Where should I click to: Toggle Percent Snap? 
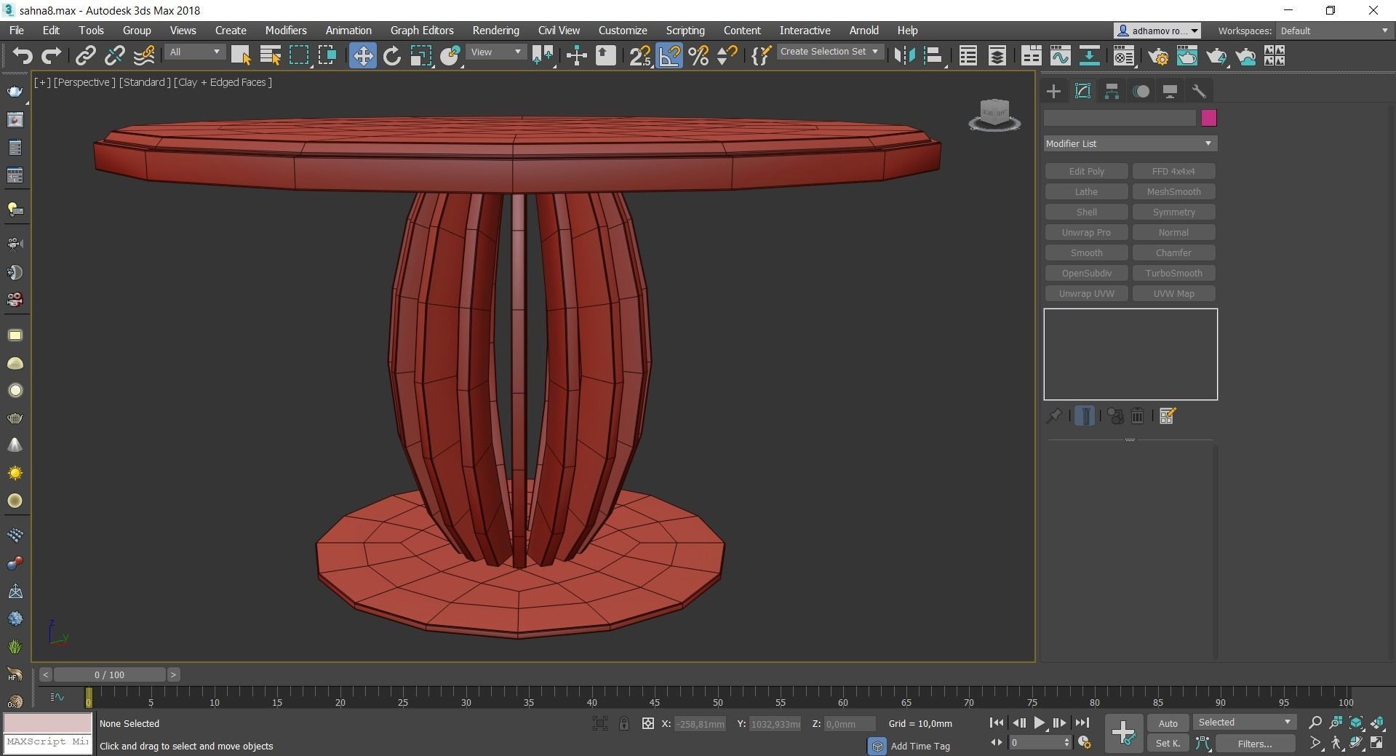698,55
